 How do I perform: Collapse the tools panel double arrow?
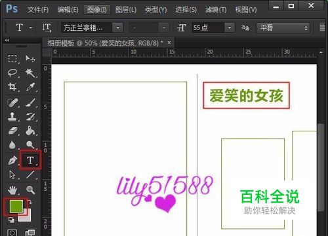pos(7,40)
